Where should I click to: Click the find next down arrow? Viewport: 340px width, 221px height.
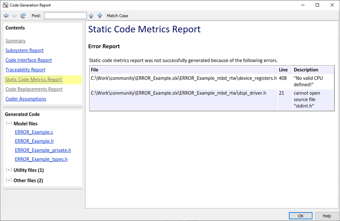[99, 15]
